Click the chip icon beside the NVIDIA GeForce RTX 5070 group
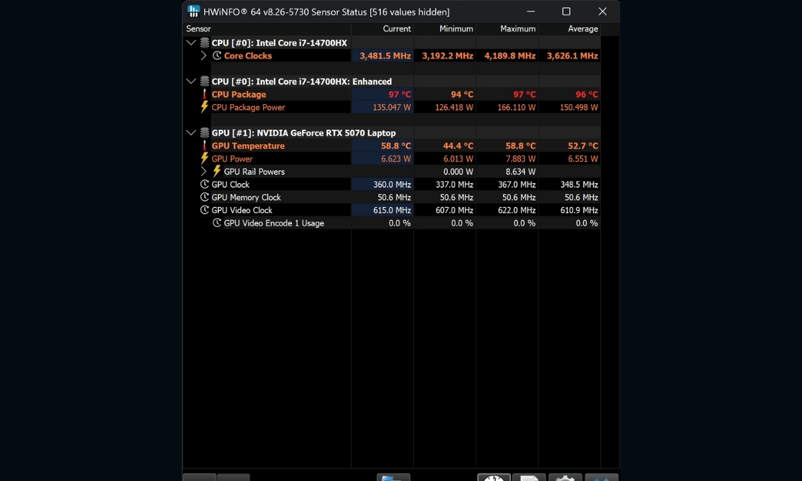The width and height of the screenshot is (802, 481). (x=205, y=133)
